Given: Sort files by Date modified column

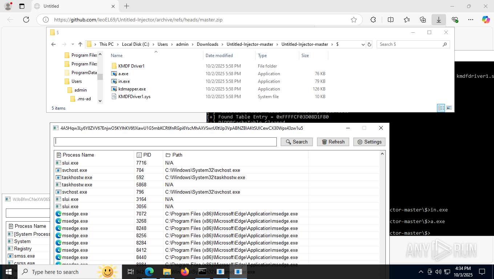Looking at the screenshot, I should pyautogui.click(x=229, y=56).
